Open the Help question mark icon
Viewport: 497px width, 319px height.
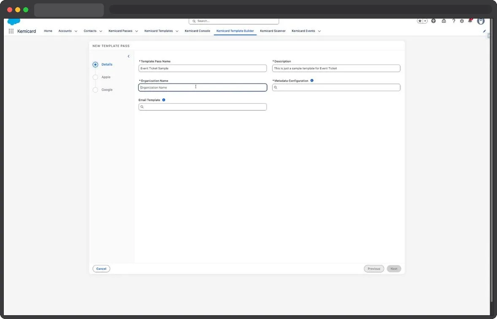point(454,21)
